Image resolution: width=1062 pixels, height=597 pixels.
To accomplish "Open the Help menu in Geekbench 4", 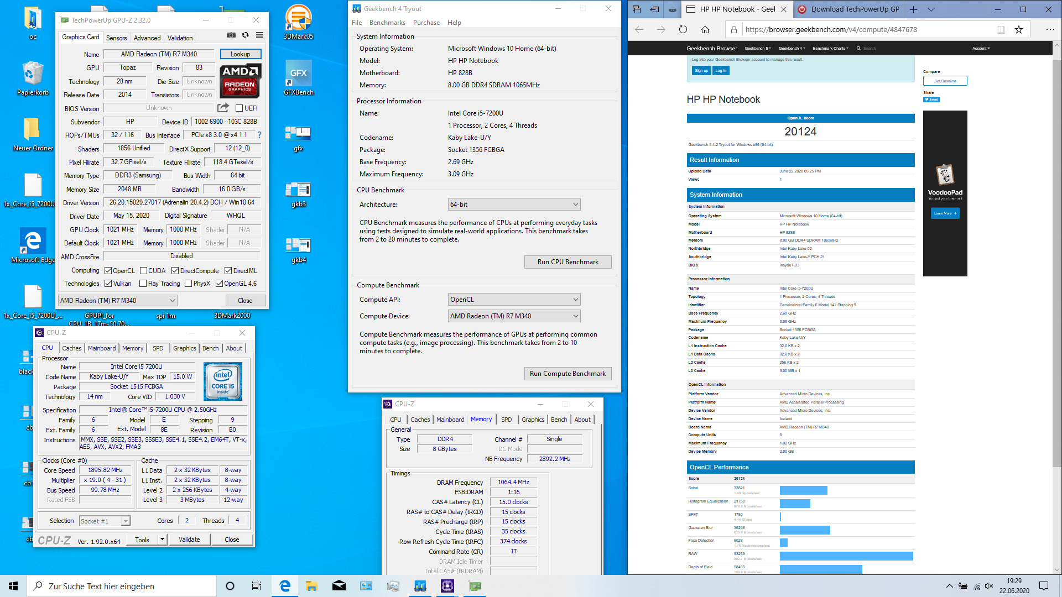I will click(x=454, y=23).
